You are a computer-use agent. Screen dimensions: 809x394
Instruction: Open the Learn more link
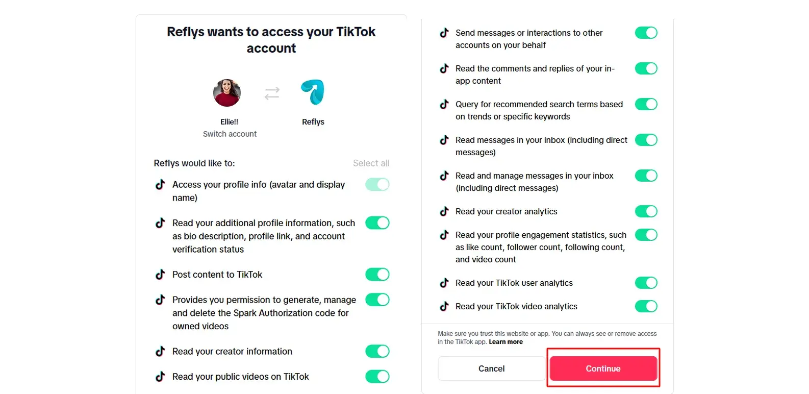tap(505, 342)
